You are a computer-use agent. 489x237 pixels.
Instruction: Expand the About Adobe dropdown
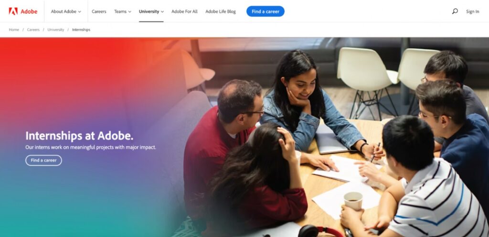pyautogui.click(x=66, y=11)
